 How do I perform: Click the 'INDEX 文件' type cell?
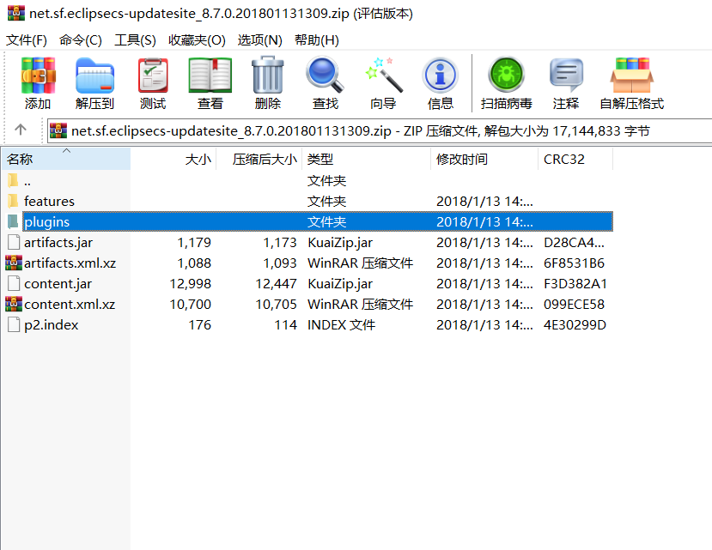coord(342,325)
